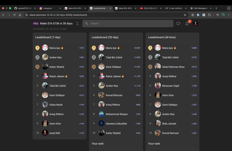Image resolution: width=232 pixels, height=151 pixels.
Task: Click the 3,973 all-time score
Action: 194,57
